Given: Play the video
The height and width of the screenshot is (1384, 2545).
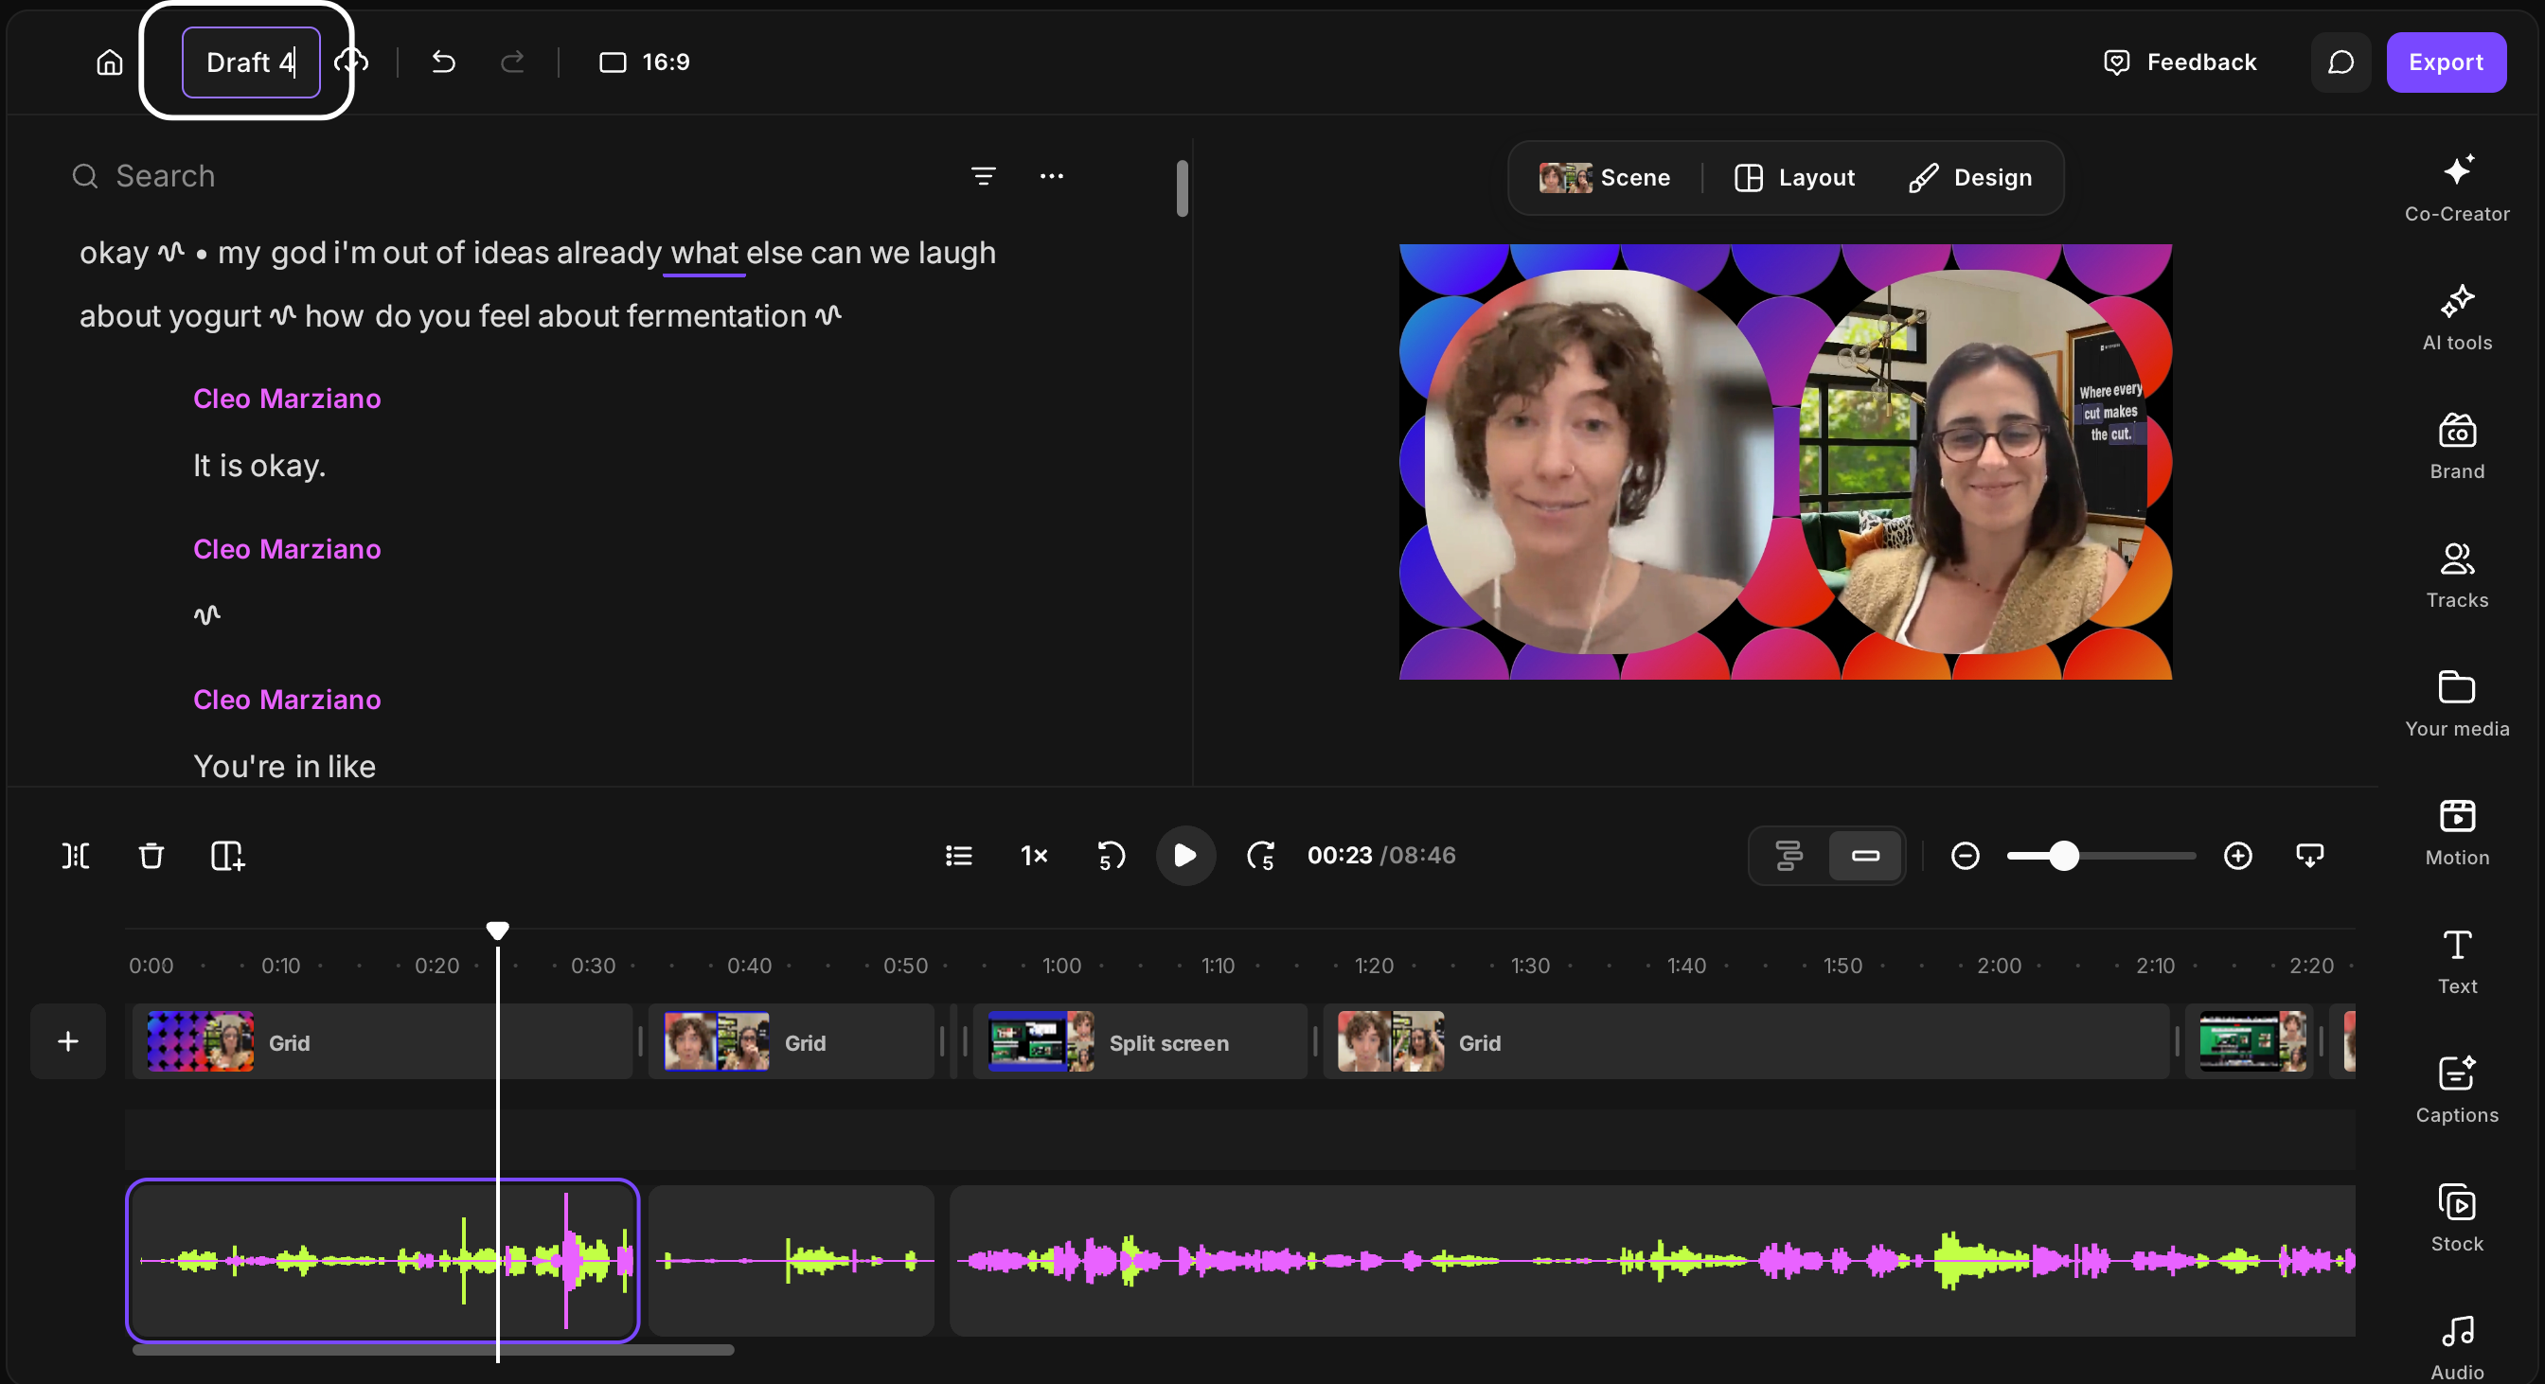Looking at the screenshot, I should click(x=1184, y=856).
